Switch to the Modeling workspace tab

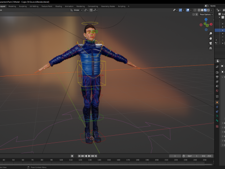[12, 7]
